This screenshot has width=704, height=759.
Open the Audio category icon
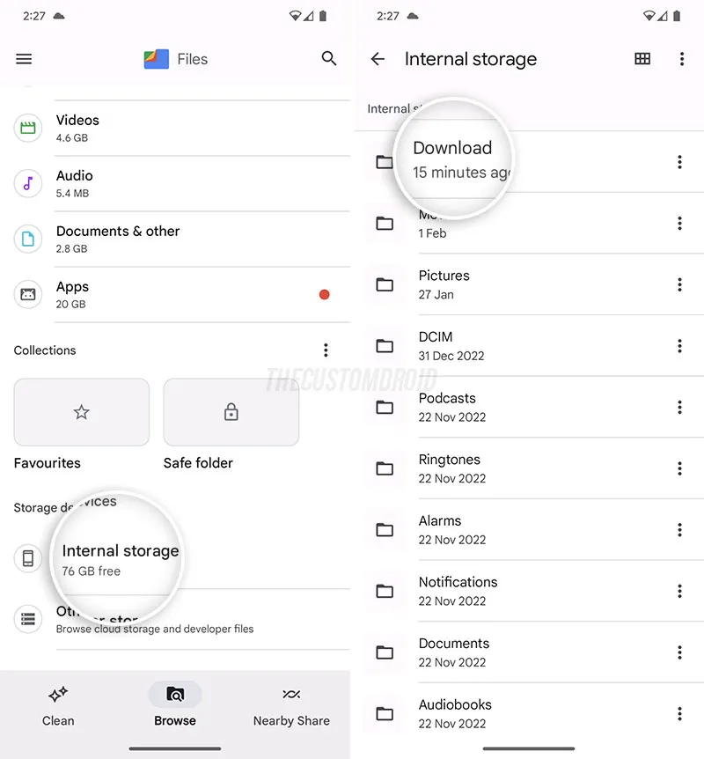click(27, 183)
